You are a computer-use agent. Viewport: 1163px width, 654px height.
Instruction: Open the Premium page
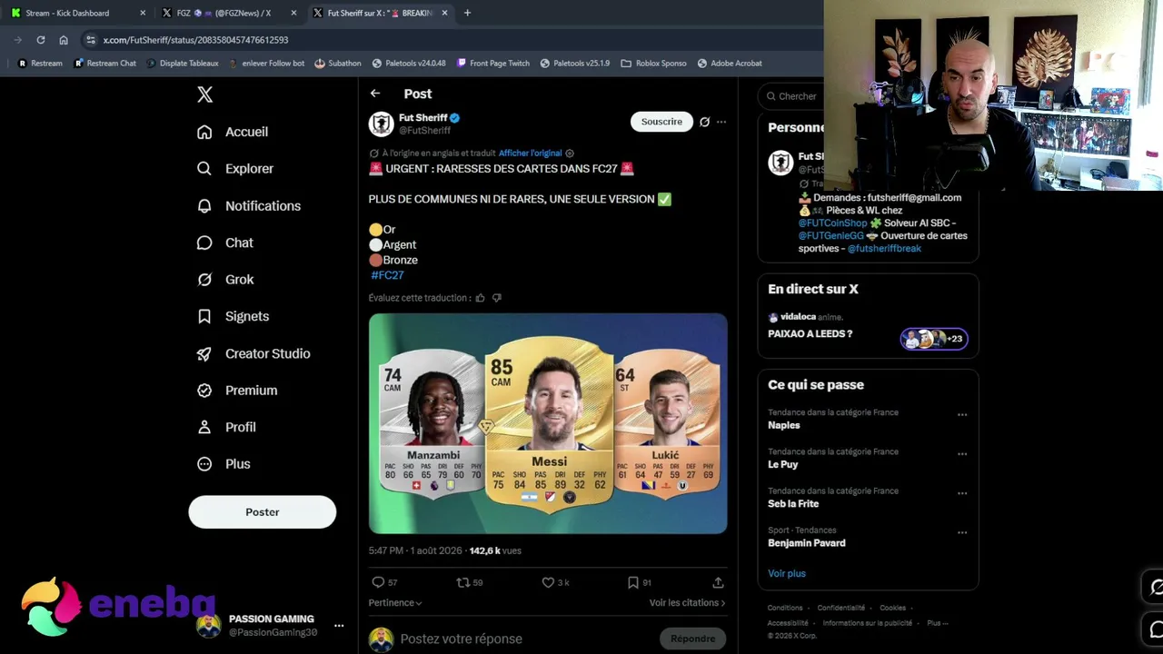coord(237,391)
